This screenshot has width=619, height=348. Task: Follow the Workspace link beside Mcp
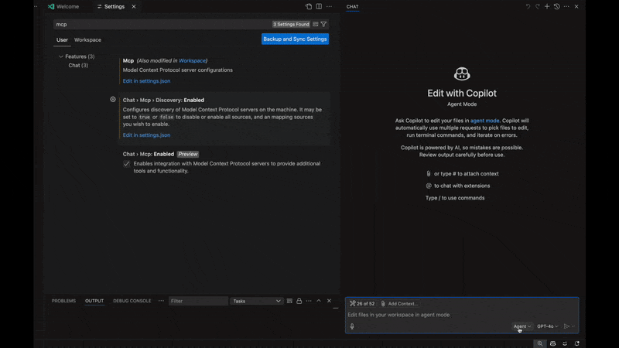(x=192, y=61)
